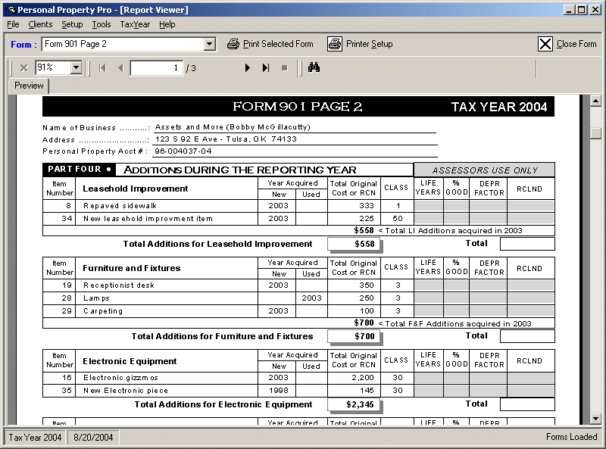
Task: Click the $2,345 Electronic Equipment total box
Action: 354,404
